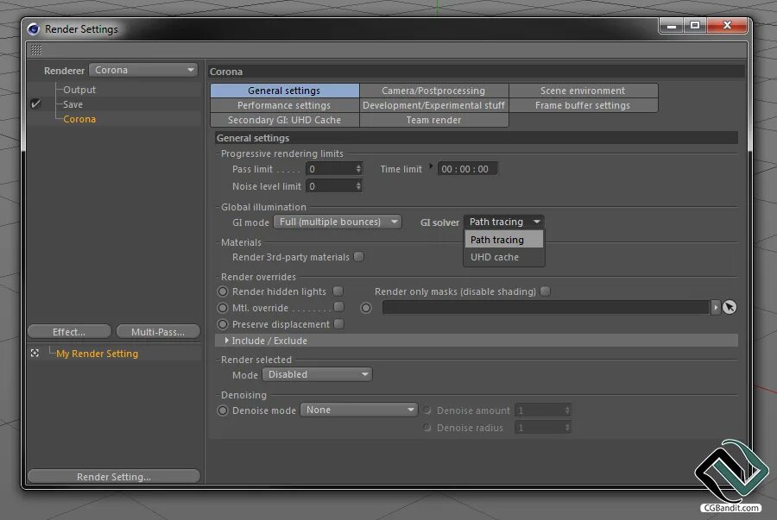777x520 pixels.
Task: Click the Pass limit value field
Action: point(330,169)
